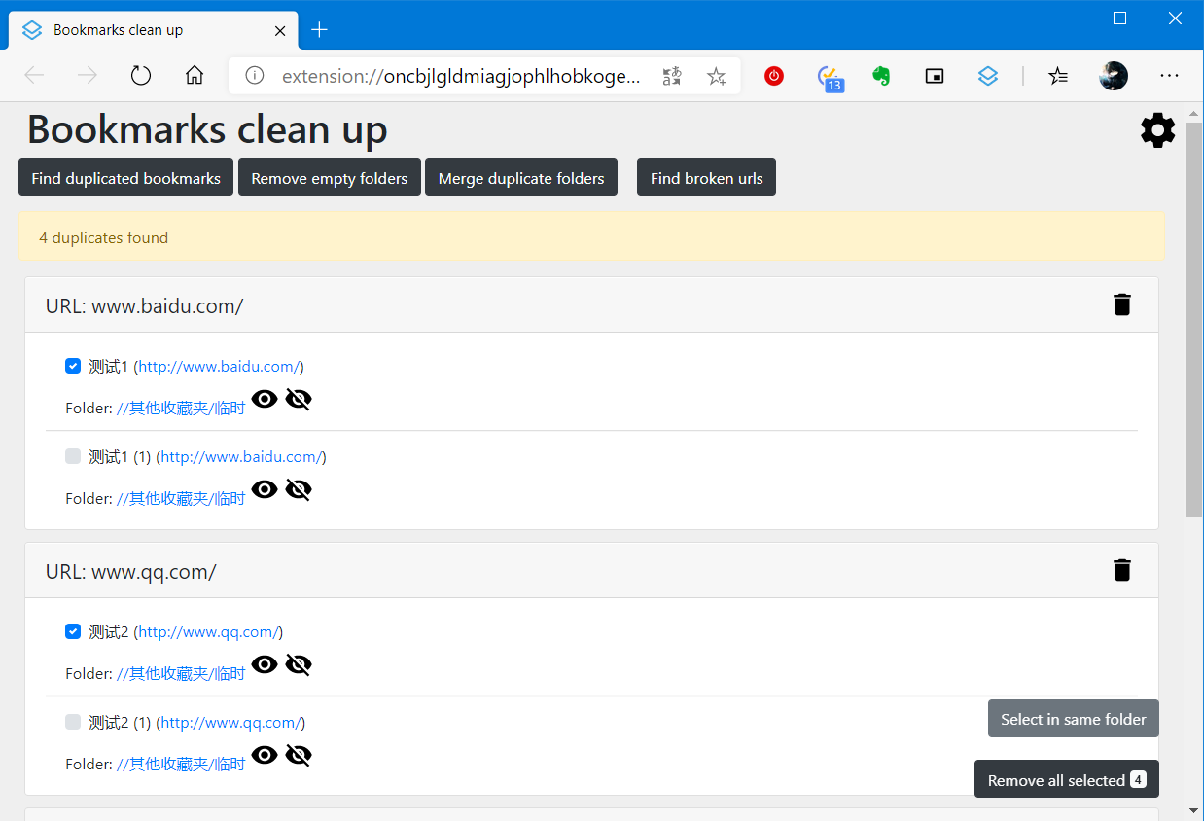Click Select in same folder button

[1074, 719]
